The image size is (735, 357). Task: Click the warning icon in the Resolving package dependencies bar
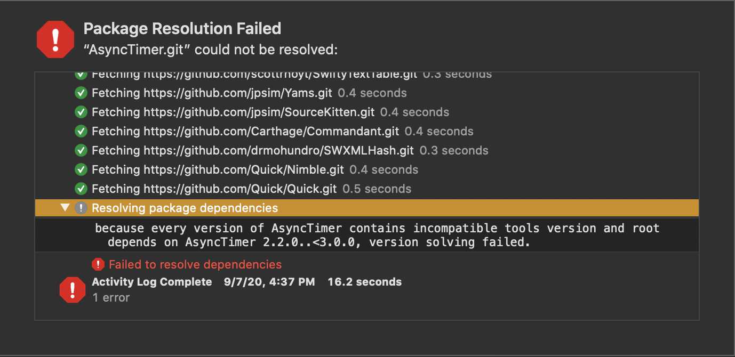81,208
